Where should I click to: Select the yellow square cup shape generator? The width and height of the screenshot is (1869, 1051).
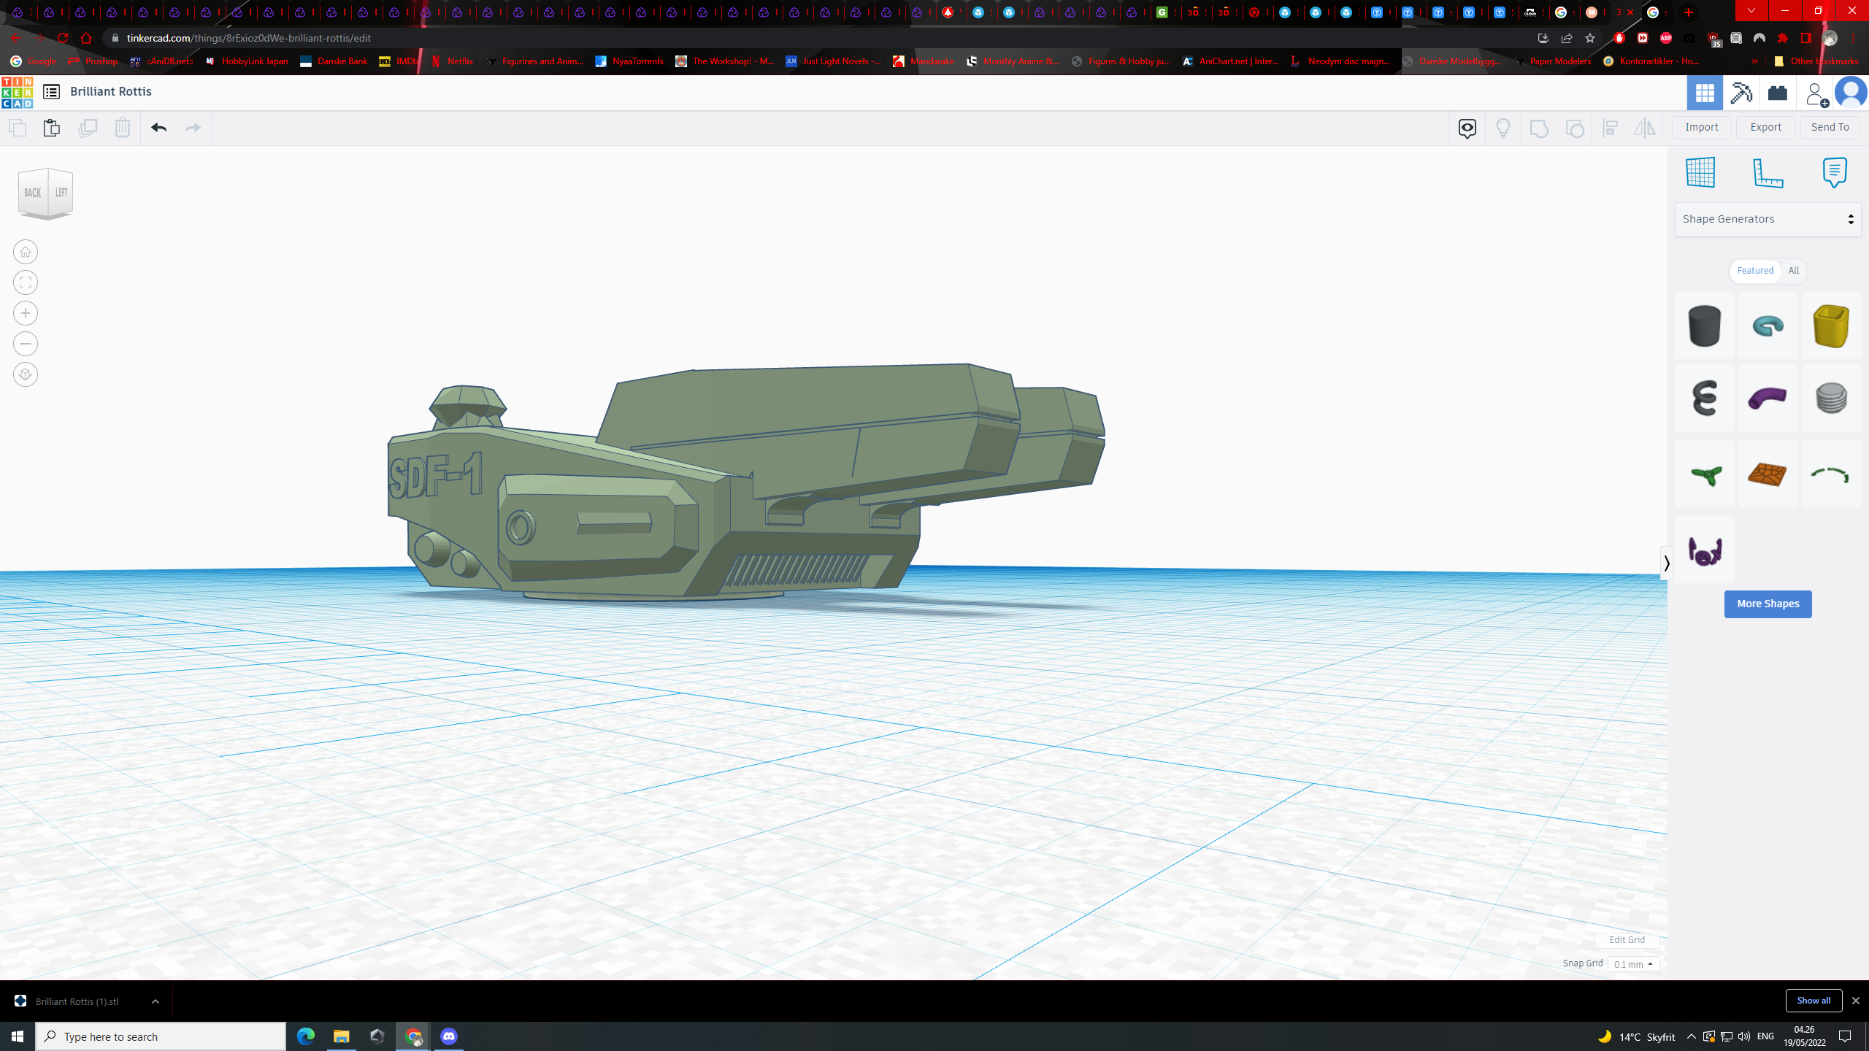coord(1831,326)
